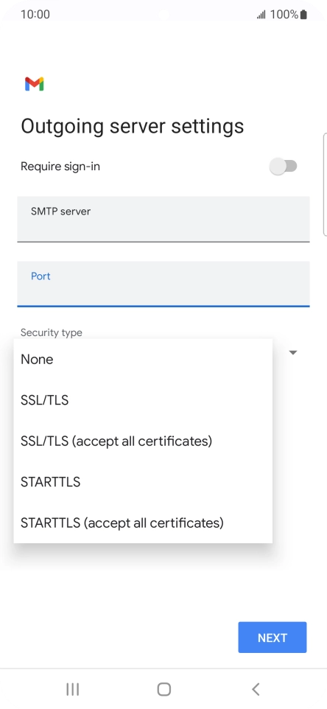Focus the Port input field

pyautogui.click(x=163, y=284)
